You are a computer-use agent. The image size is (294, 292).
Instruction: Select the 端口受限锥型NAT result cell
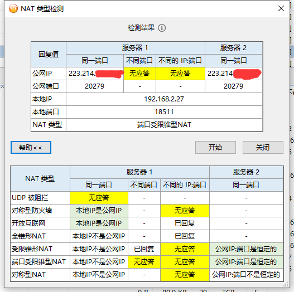(164, 125)
